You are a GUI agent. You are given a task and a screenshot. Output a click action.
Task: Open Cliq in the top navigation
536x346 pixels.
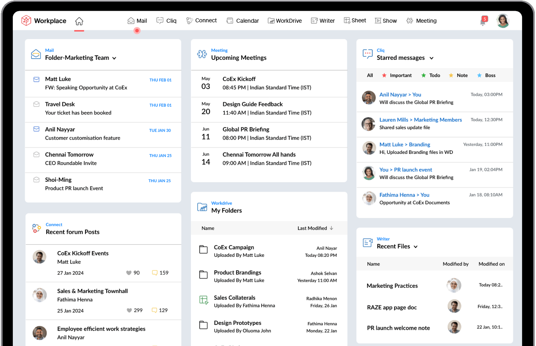(x=166, y=21)
